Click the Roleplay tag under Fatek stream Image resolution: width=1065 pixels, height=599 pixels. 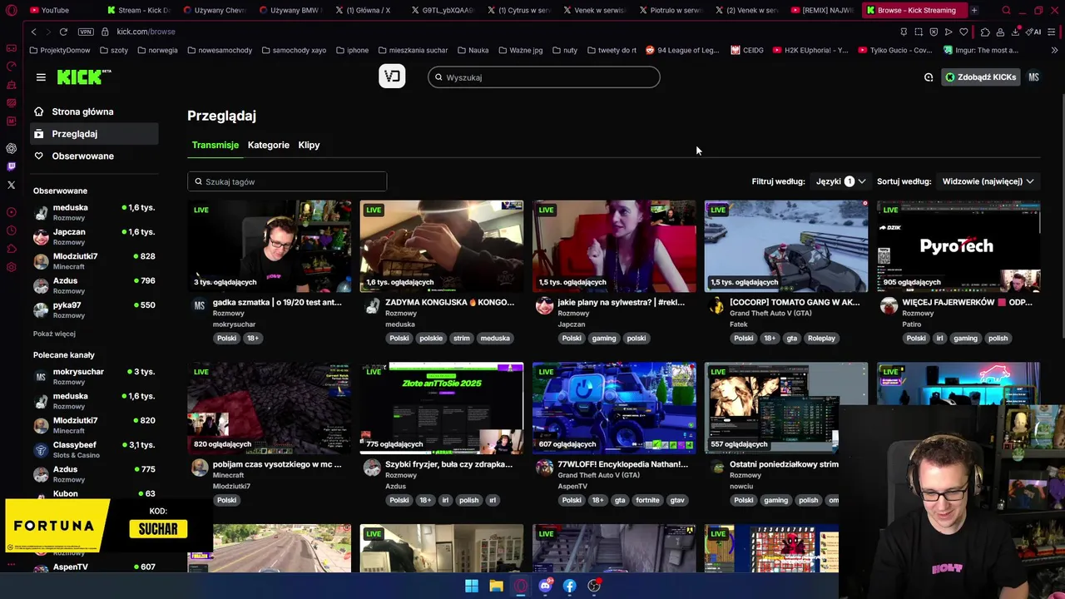(x=821, y=338)
